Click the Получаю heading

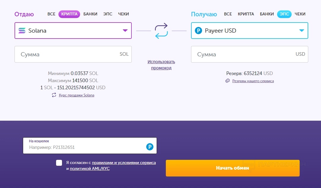pyautogui.click(x=204, y=14)
